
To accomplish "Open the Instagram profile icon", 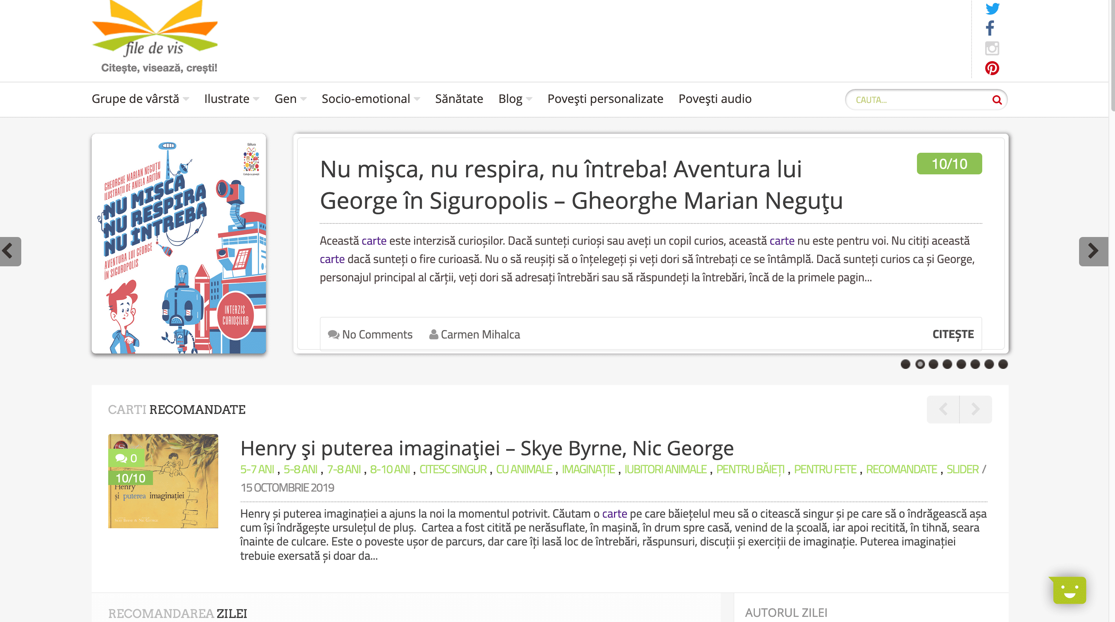I will [x=992, y=48].
